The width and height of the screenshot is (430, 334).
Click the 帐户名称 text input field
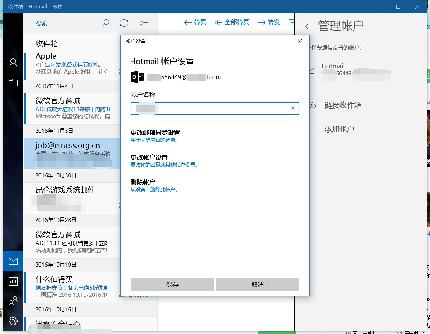(215, 108)
